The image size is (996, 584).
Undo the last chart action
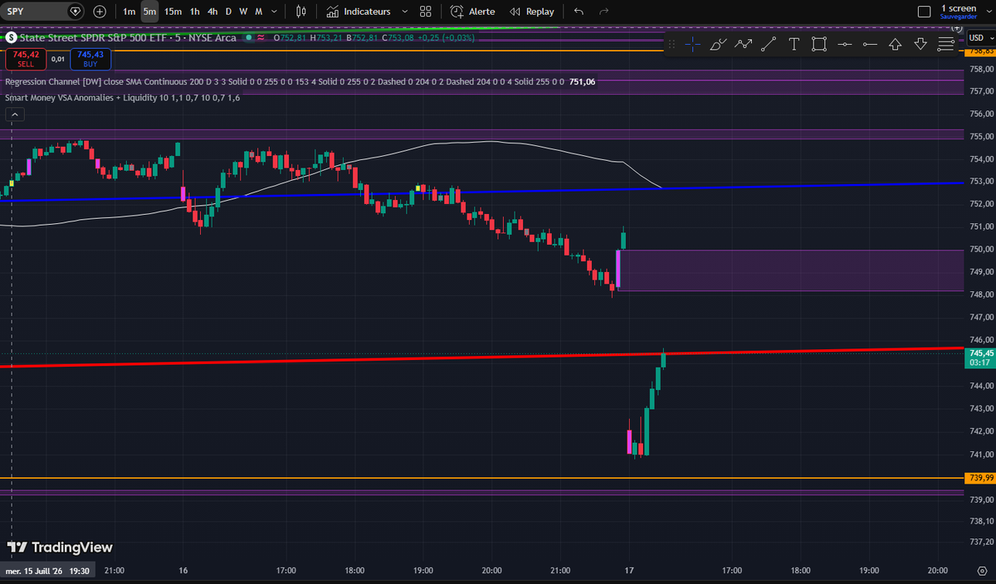pos(579,12)
